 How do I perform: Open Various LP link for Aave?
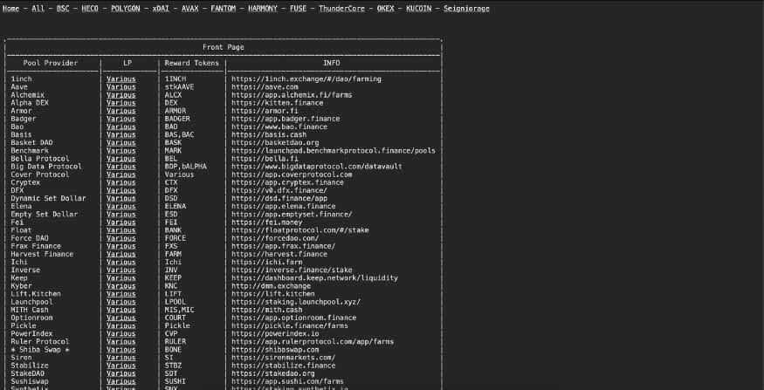120,87
